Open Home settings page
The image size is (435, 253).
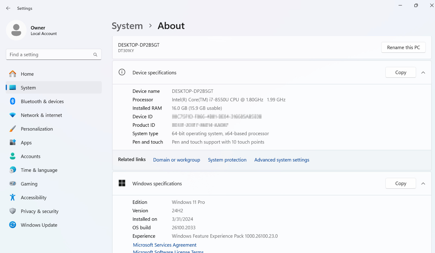pyautogui.click(x=54, y=74)
